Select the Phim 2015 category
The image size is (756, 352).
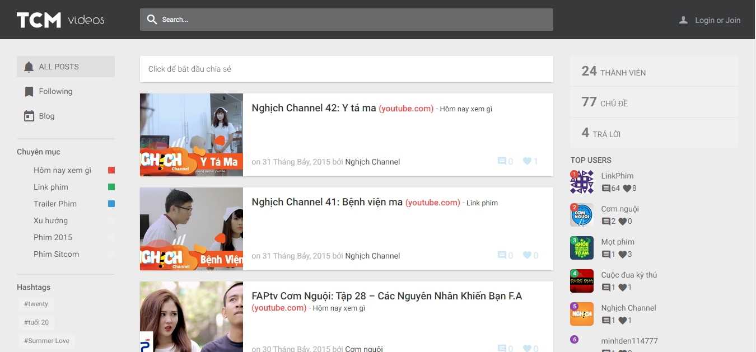click(x=53, y=237)
